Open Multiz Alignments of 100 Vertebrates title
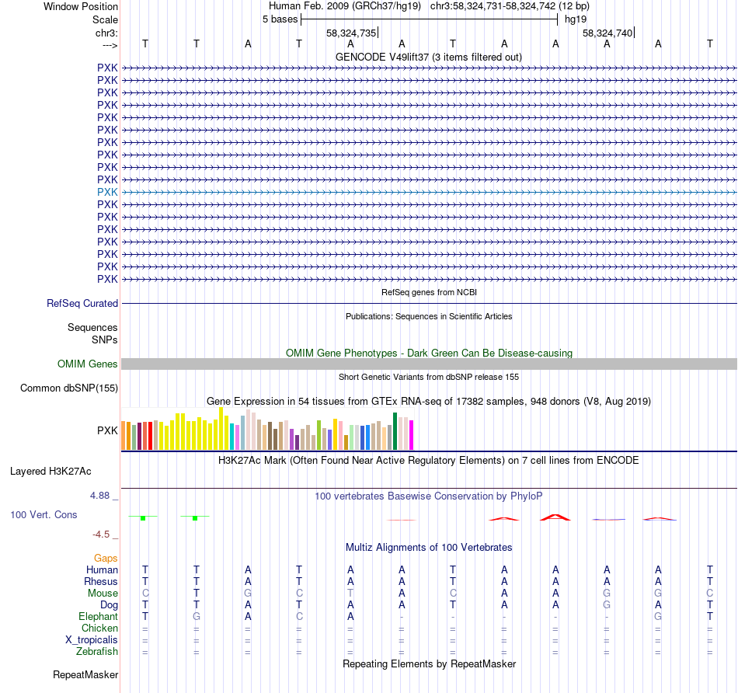Viewport: 738px width, 693px height. [x=429, y=548]
